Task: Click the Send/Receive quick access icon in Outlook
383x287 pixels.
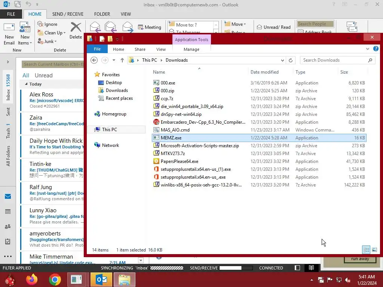Action: tap(18, 4)
